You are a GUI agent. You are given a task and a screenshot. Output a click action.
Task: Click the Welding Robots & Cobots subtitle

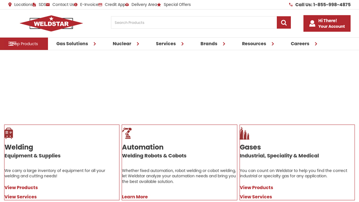click(x=154, y=156)
